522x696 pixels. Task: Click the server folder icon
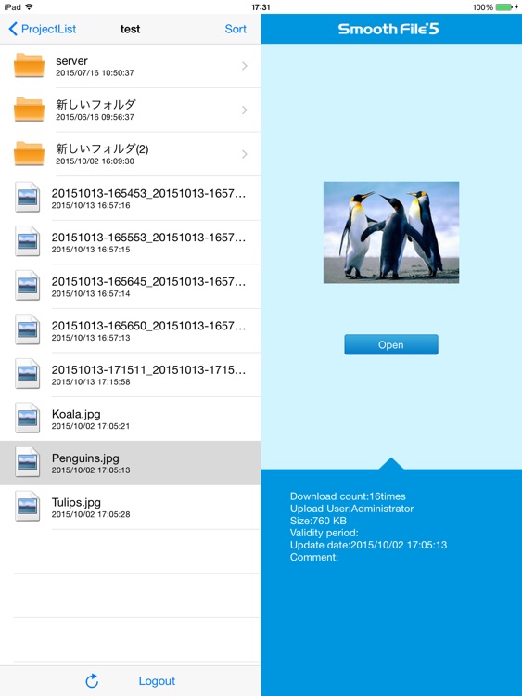(x=29, y=66)
